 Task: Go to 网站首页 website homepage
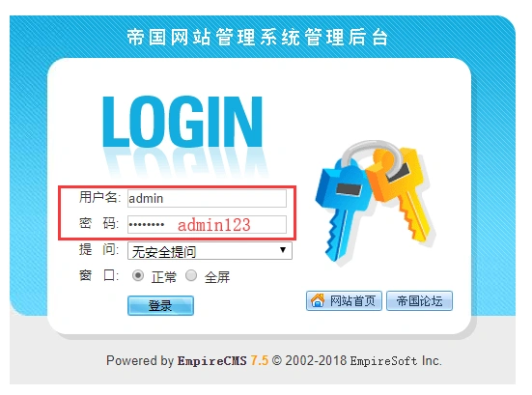(x=344, y=300)
